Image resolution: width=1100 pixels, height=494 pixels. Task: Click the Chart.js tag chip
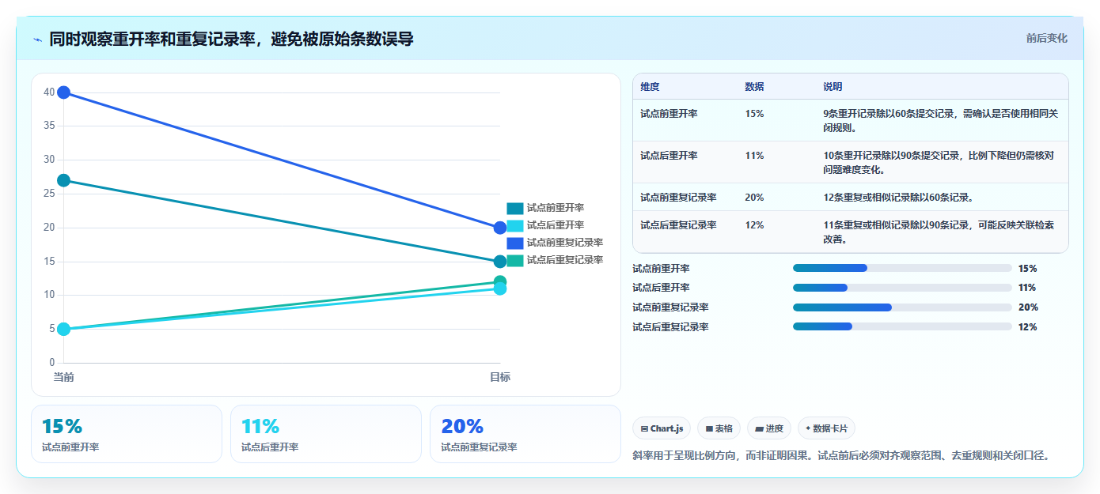point(662,428)
